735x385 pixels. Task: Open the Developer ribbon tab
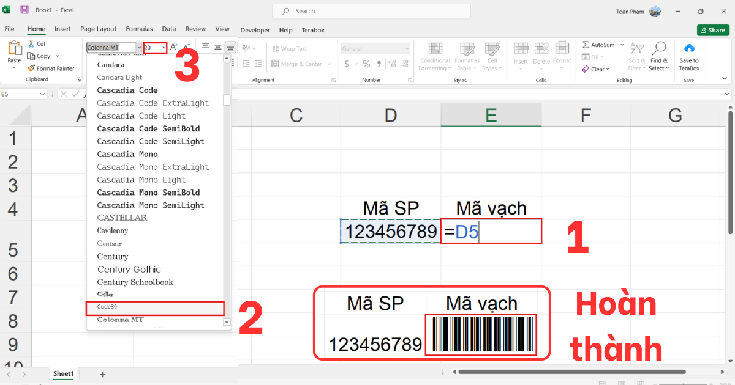coord(255,29)
